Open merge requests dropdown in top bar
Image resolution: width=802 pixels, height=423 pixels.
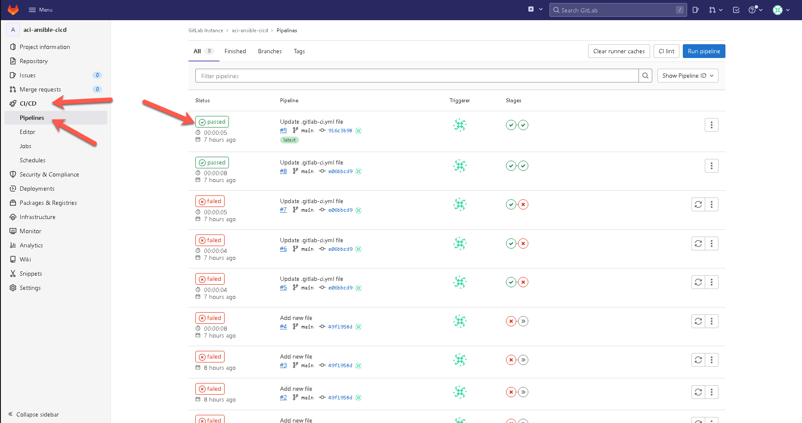[716, 10]
